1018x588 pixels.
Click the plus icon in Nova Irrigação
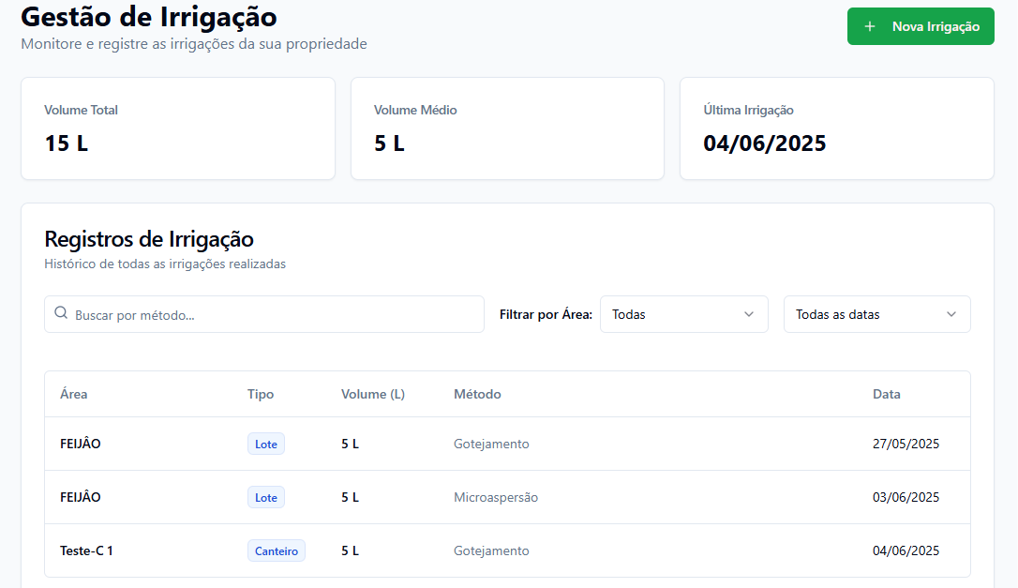[870, 26]
